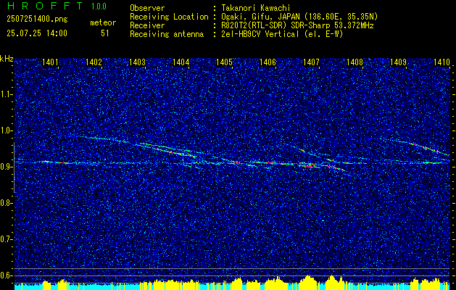Click the Receiving Location field label
Screen dimensions: 456x290
[x=169, y=17]
